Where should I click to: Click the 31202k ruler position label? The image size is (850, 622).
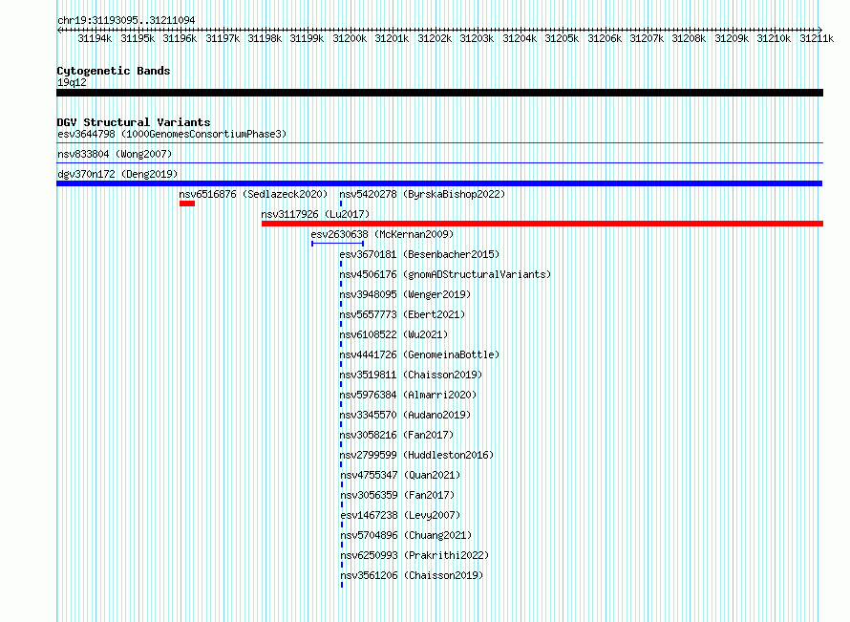435,38
